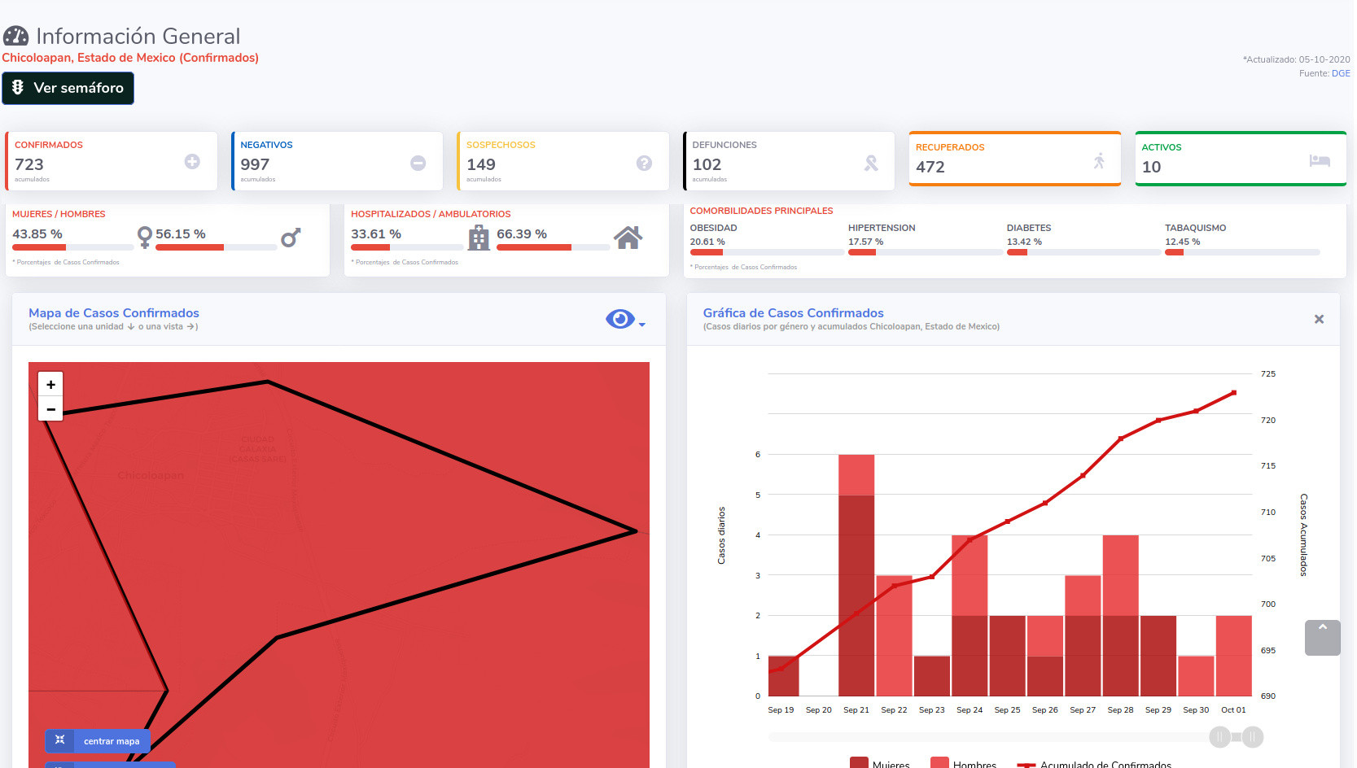Click the last point of the accumulated line
Screen dimensions: 1357x768
pyautogui.click(x=1234, y=393)
